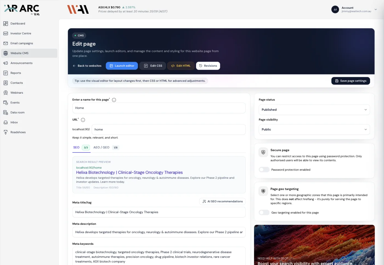Click the page name field containing Home
384x265 pixels.
coord(159,108)
